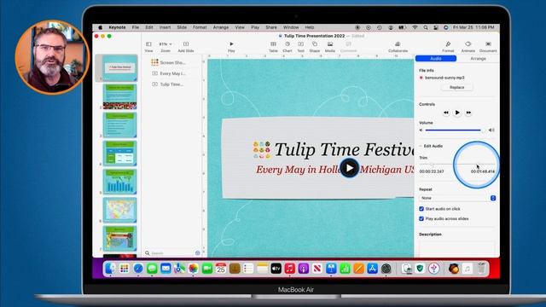Click the Description text field
This screenshot has height=307, width=546.
coord(457,249)
